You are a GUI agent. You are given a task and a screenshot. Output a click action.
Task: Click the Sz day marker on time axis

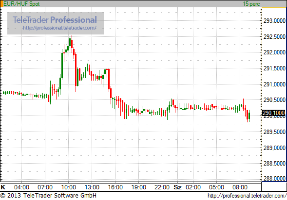(x=177, y=187)
